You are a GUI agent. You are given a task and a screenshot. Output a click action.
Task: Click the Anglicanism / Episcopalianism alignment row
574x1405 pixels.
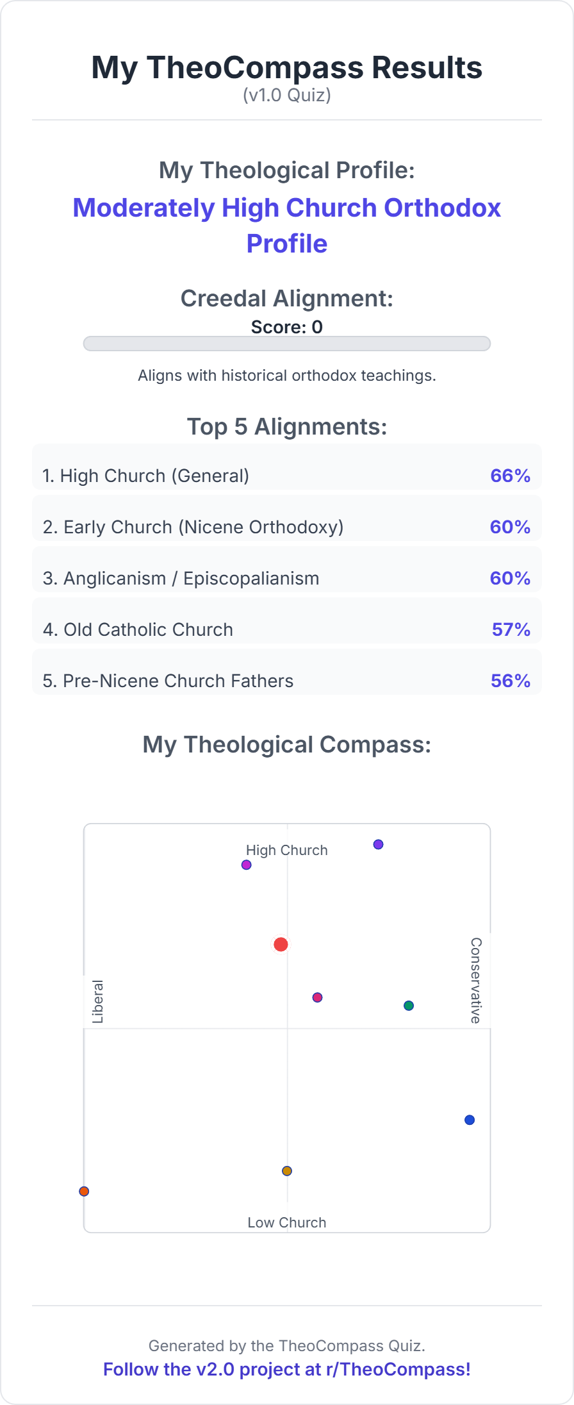[287, 578]
